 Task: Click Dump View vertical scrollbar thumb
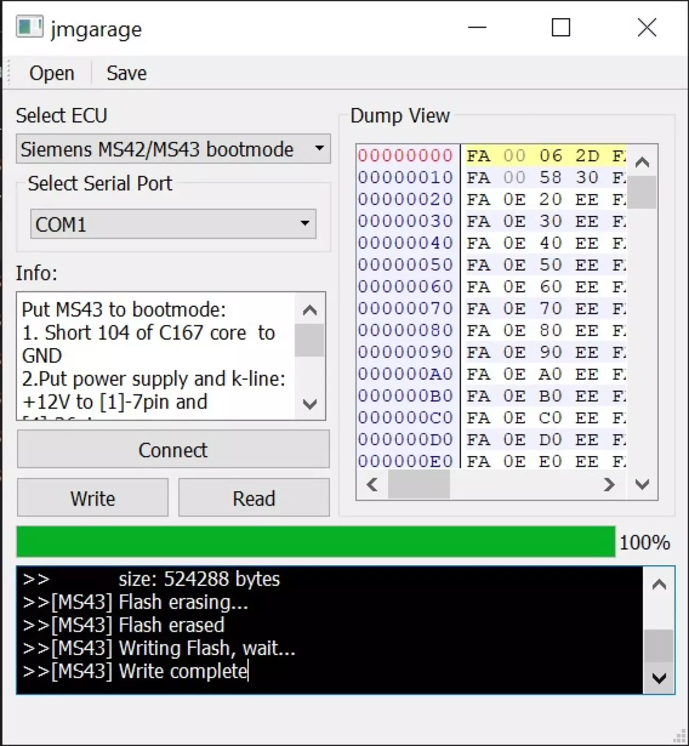coord(642,192)
